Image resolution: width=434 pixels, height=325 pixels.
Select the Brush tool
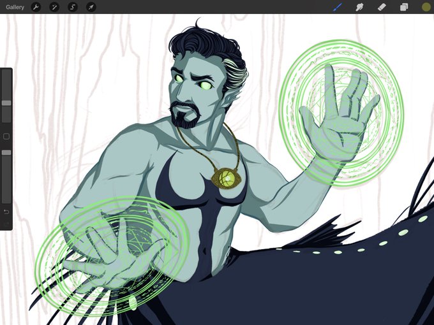pyautogui.click(x=337, y=7)
